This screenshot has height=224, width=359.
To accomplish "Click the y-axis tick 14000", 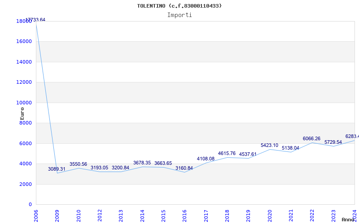I will click(24, 62).
